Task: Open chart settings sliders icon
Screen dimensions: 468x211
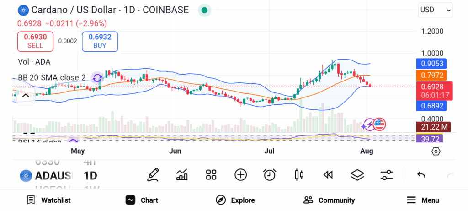Action: (x=387, y=174)
